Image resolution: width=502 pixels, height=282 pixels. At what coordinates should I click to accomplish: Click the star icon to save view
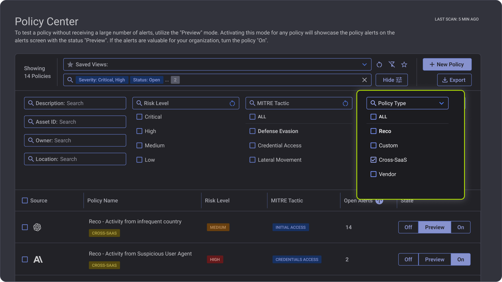pos(404,64)
